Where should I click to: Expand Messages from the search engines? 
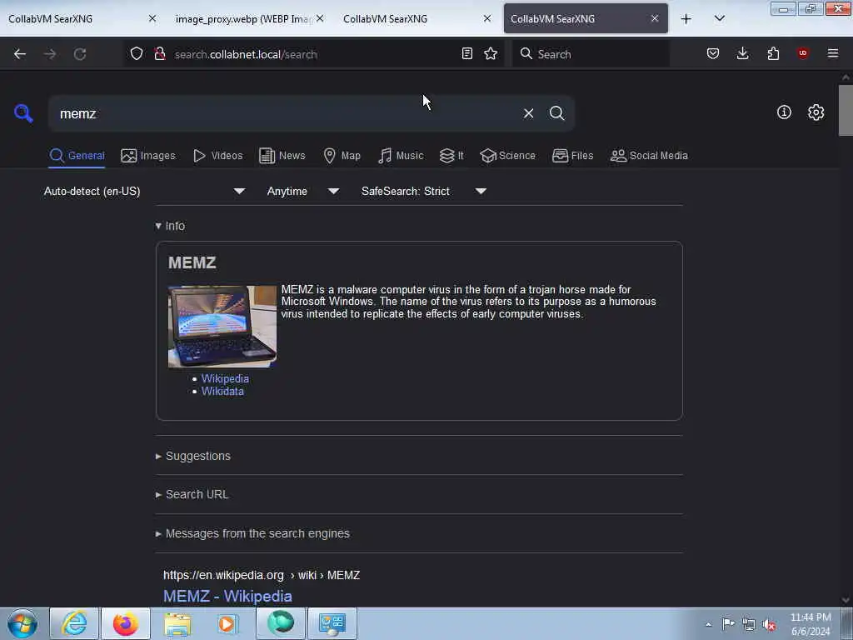click(252, 533)
